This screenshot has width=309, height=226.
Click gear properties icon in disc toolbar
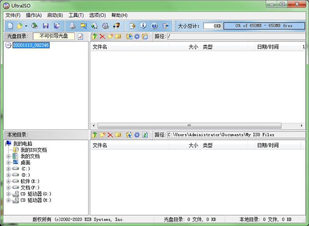tap(137, 36)
